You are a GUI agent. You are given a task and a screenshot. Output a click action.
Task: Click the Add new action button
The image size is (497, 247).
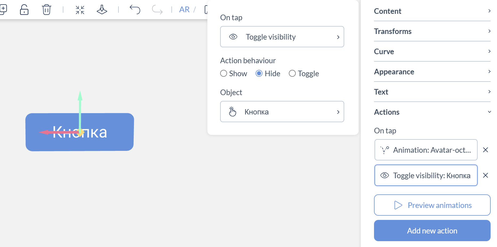pos(432,231)
